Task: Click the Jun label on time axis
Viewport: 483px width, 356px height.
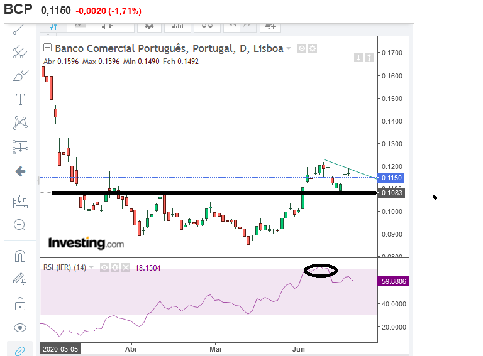Action: (299, 349)
